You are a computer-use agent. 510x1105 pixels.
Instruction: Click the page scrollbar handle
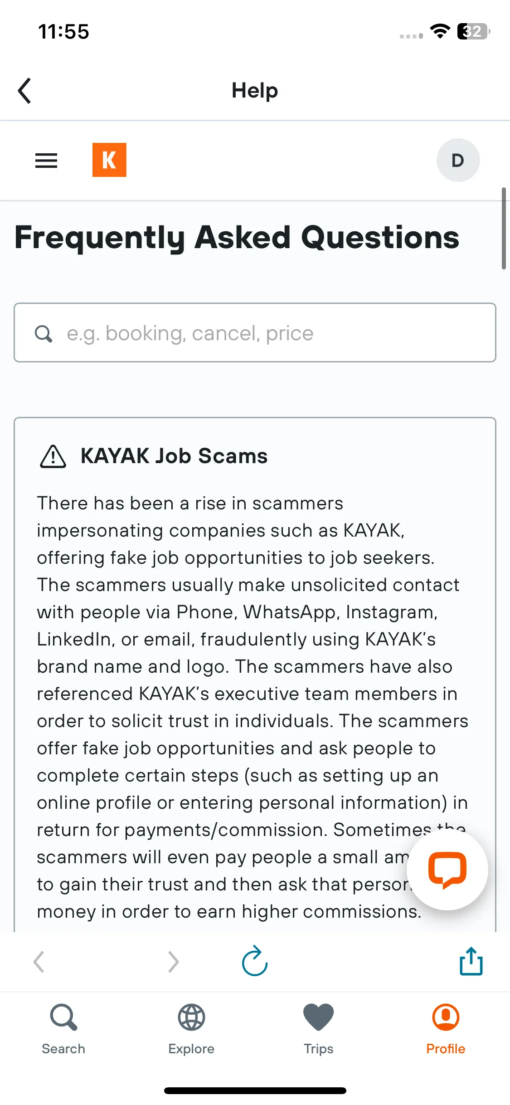(504, 228)
